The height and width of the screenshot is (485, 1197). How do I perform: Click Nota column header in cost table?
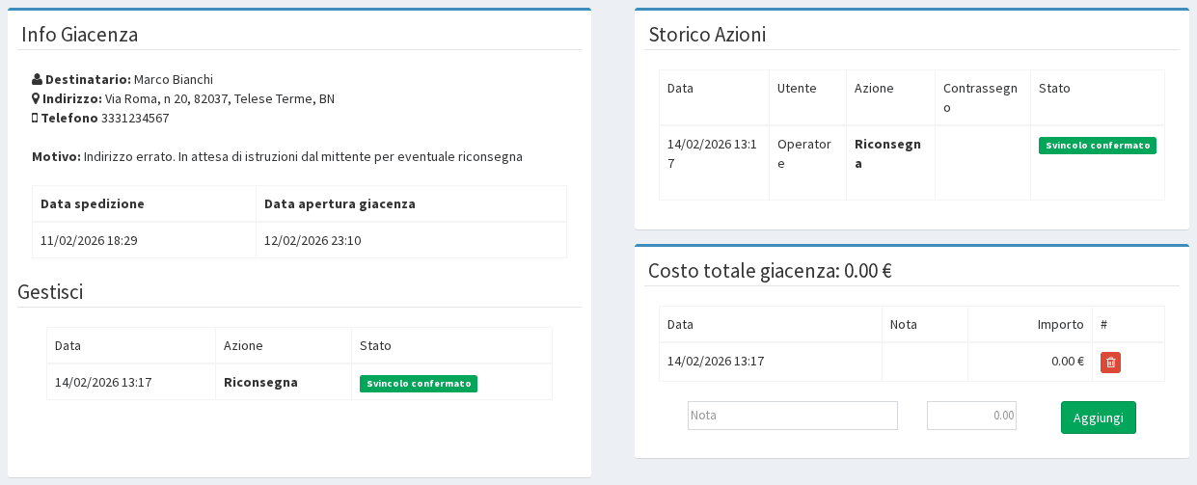pyautogui.click(x=904, y=324)
